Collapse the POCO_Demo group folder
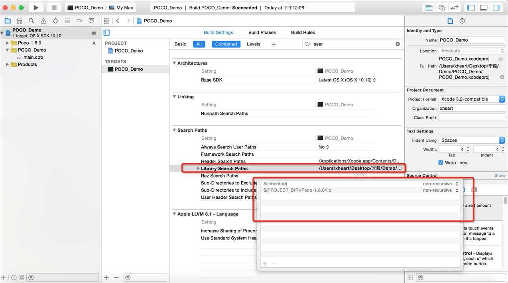 7,50
